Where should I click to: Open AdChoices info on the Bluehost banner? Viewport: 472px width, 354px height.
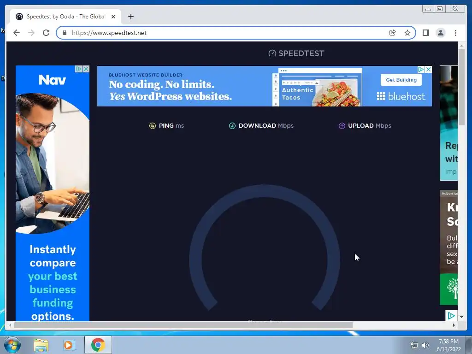[x=421, y=70]
